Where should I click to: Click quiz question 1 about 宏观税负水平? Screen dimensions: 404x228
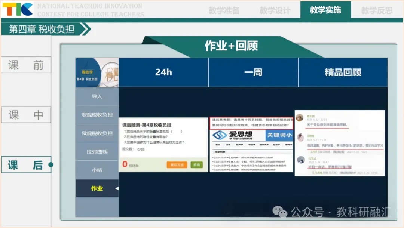(x=153, y=132)
